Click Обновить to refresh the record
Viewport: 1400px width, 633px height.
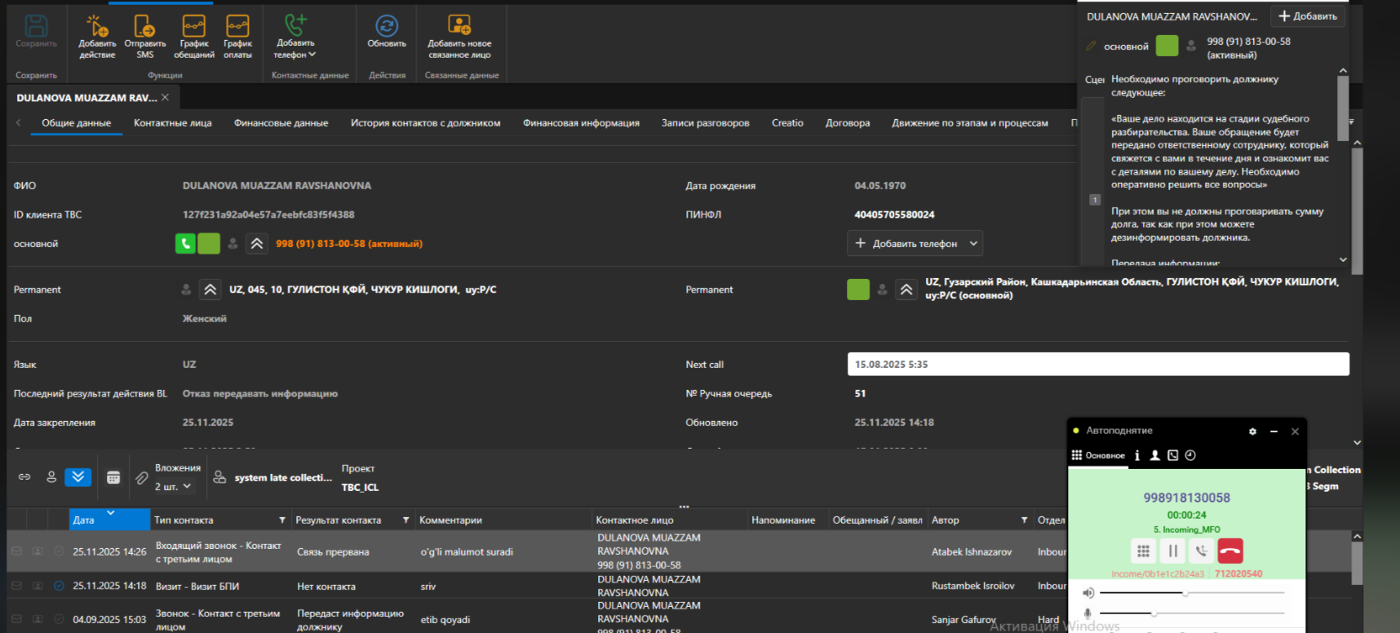tap(386, 32)
